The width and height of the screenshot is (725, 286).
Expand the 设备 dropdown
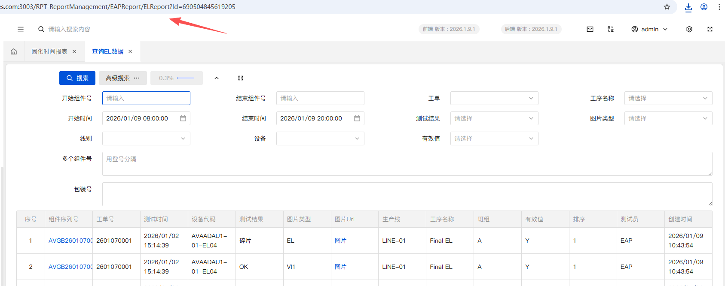pyautogui.click(x=320, y=138)
